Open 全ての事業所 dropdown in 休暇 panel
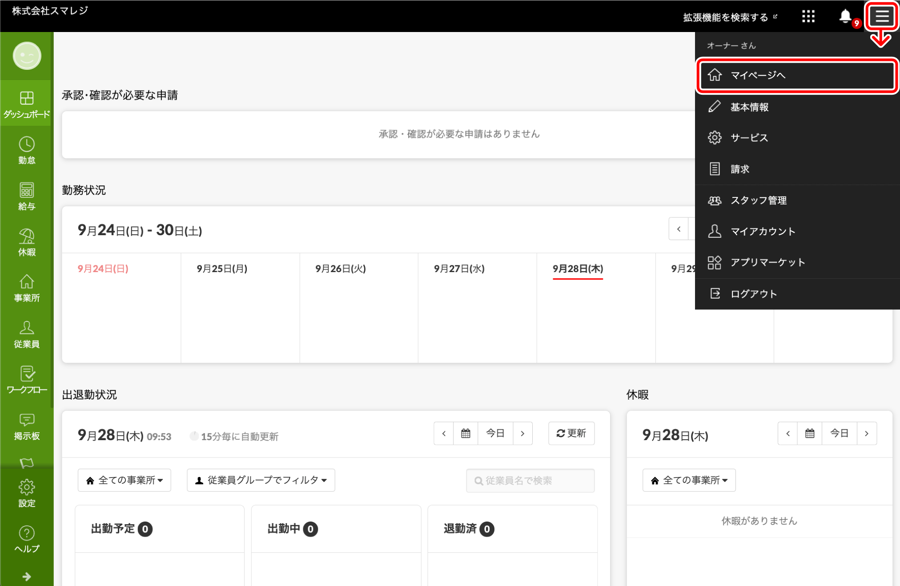The width and height of the screenshot is (900, 586). tap(689, 480)
